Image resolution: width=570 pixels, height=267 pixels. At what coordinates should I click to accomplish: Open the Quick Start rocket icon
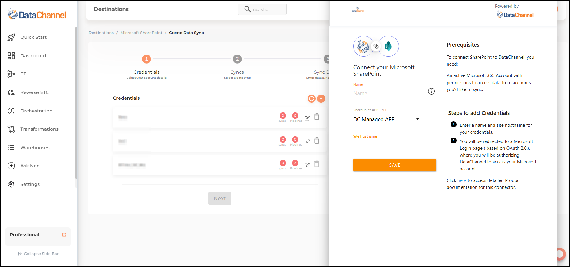[11, 37]
